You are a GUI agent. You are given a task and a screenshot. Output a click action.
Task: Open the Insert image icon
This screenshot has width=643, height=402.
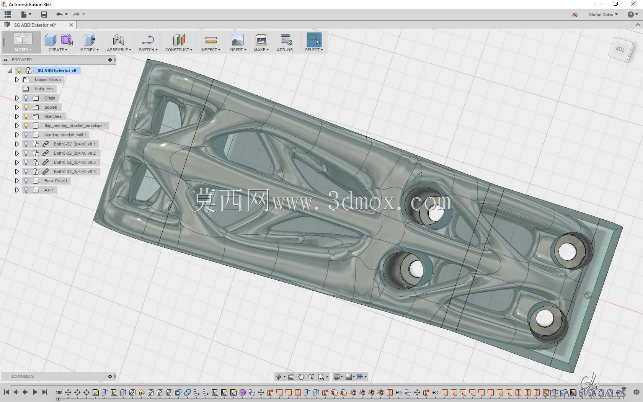(x=238, y=39)
